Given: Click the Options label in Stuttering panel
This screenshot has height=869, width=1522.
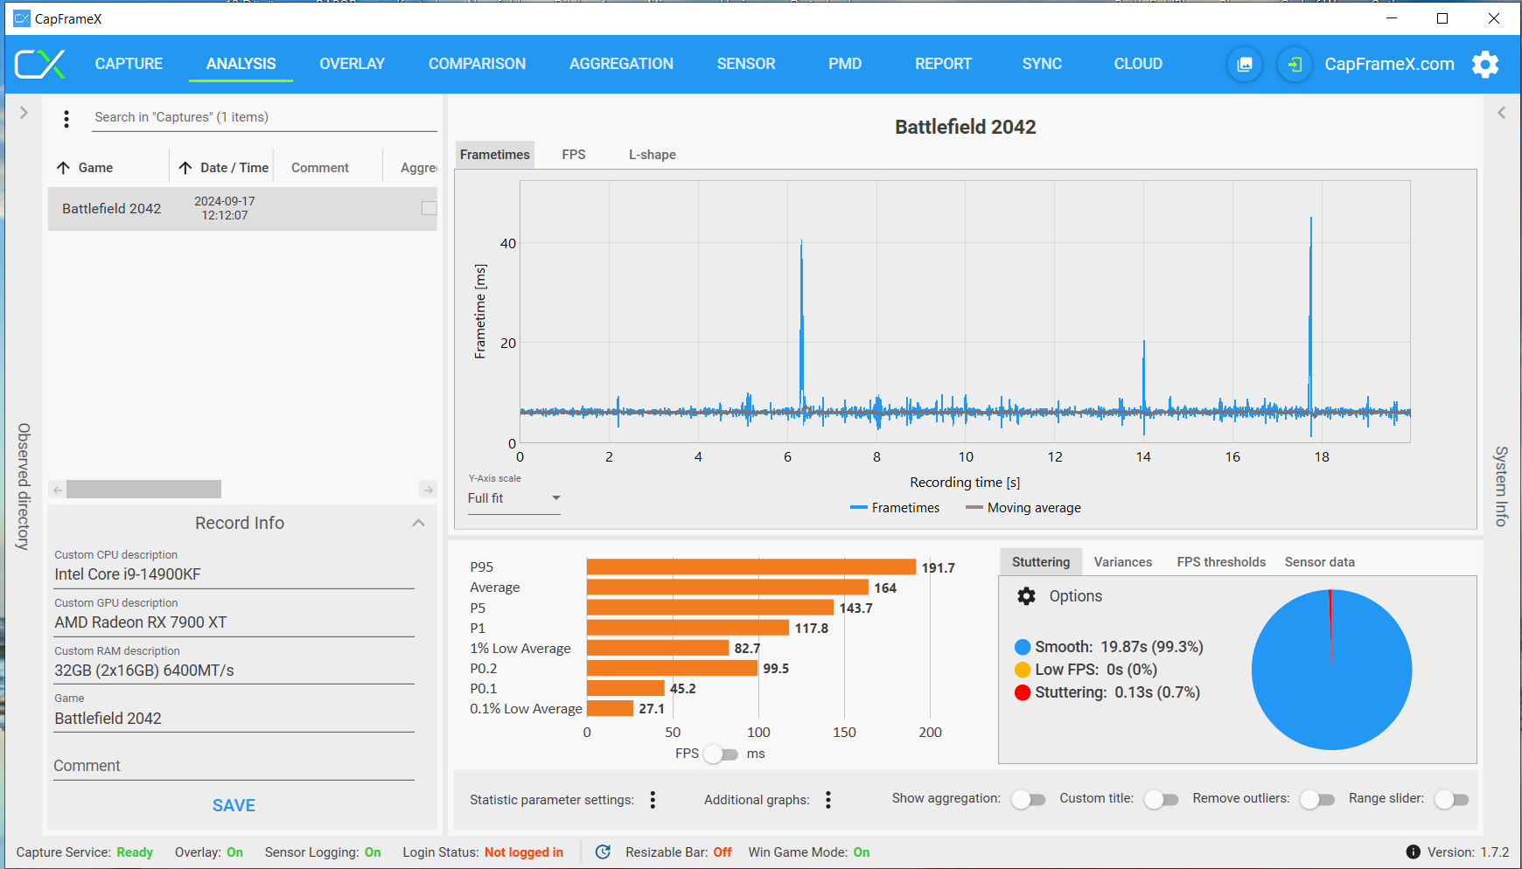Looking at the screenshot, I should [x=1076, y=596].
